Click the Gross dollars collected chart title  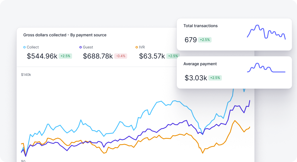(x=65, y=35)
